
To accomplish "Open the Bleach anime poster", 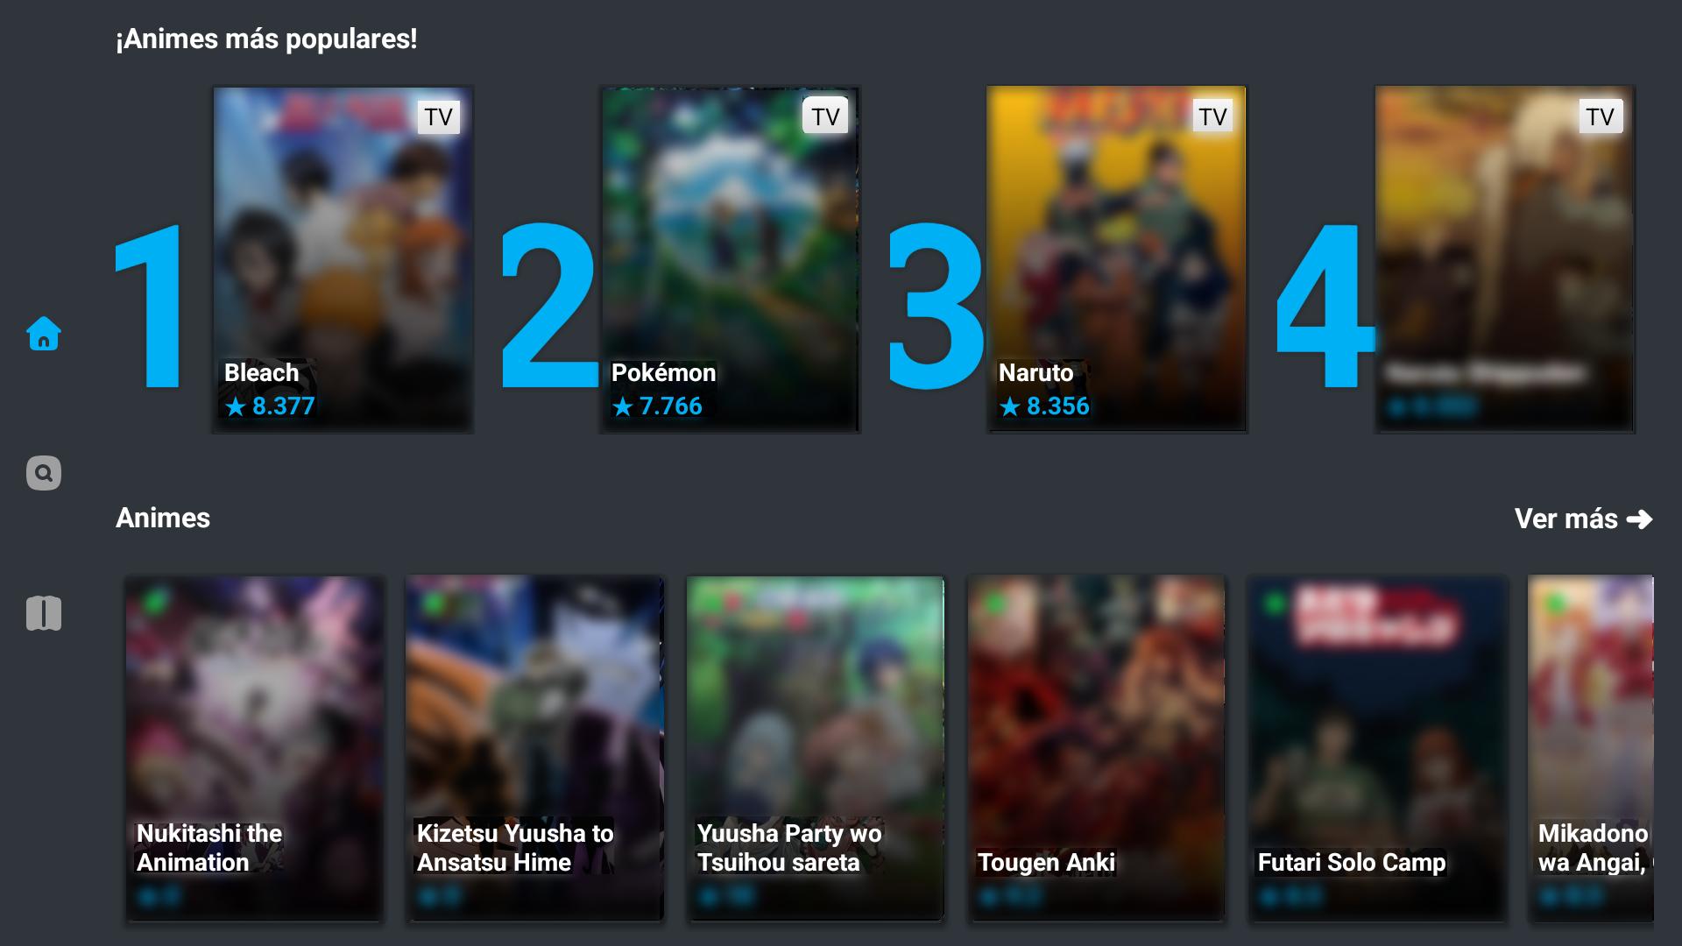I will click(343, 259).
